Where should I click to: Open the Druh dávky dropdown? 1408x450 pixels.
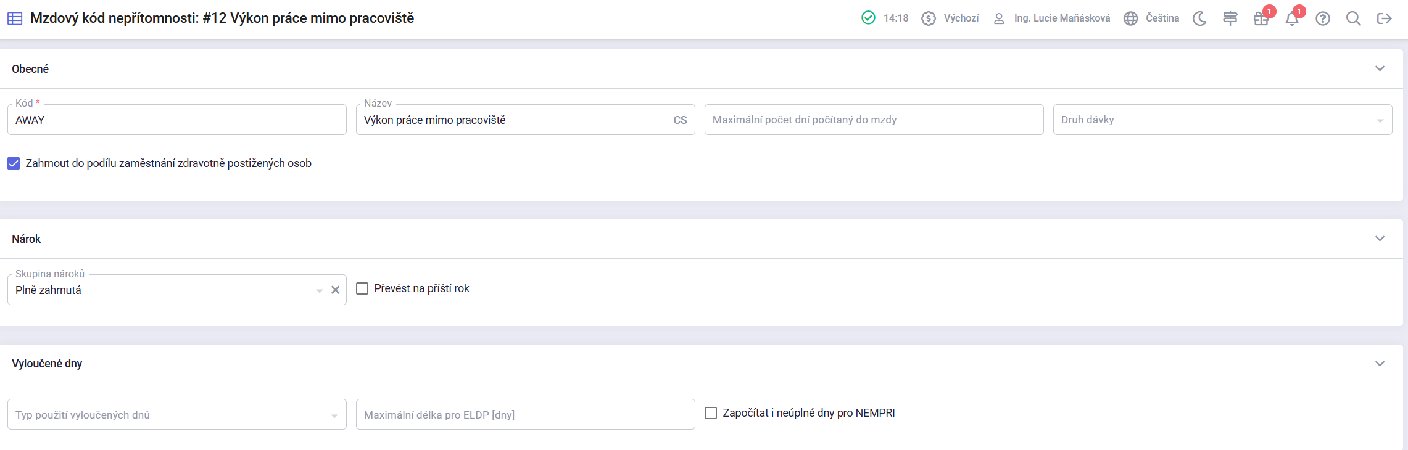point(1222,120)
